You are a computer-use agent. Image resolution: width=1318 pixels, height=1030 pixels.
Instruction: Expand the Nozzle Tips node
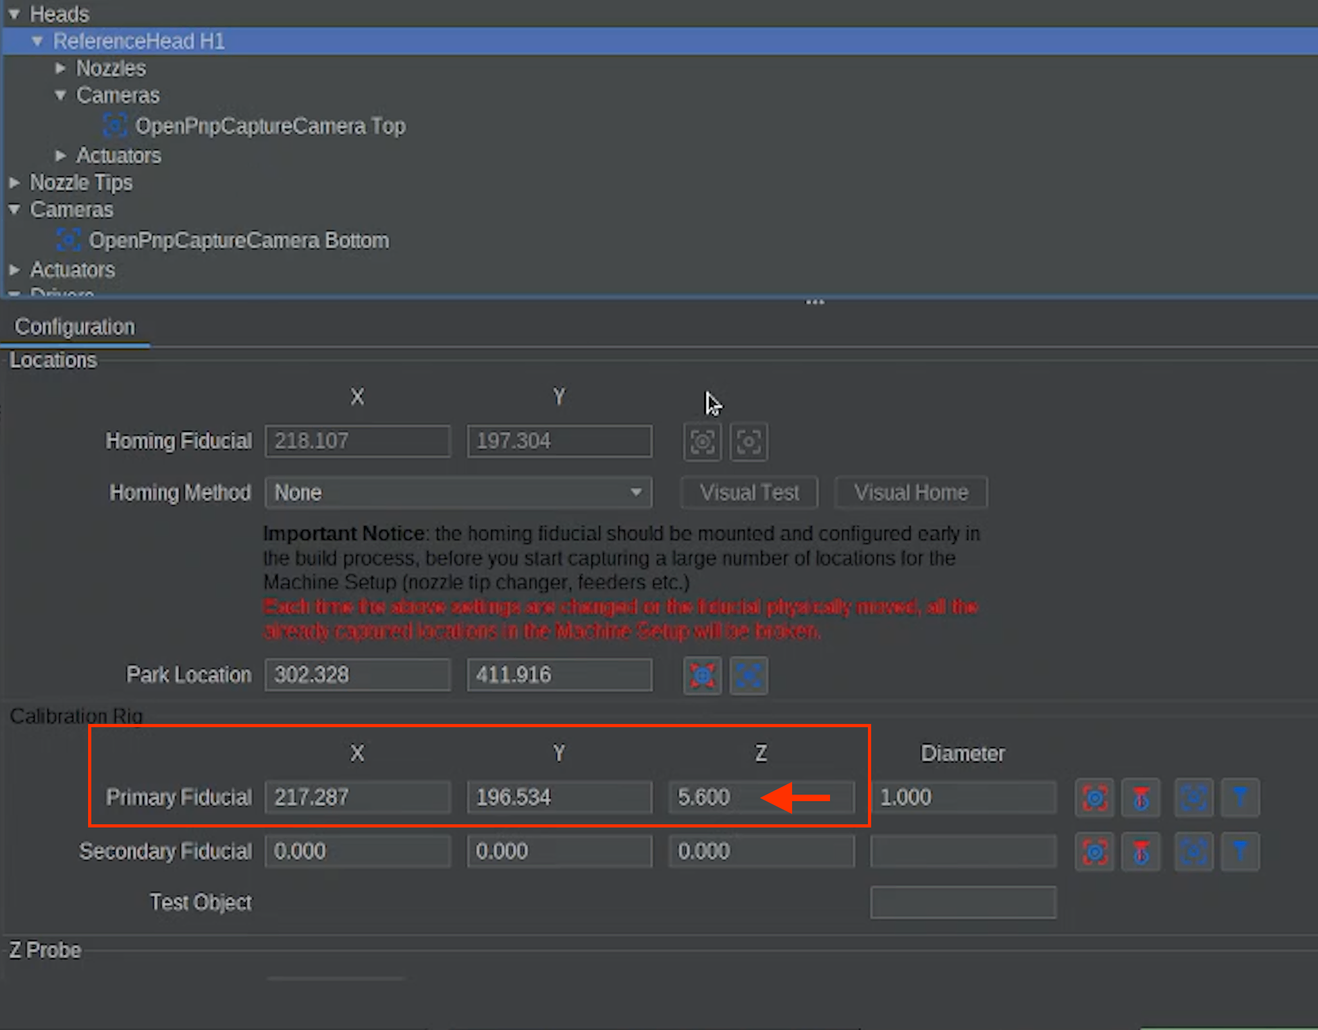point(14,183)
